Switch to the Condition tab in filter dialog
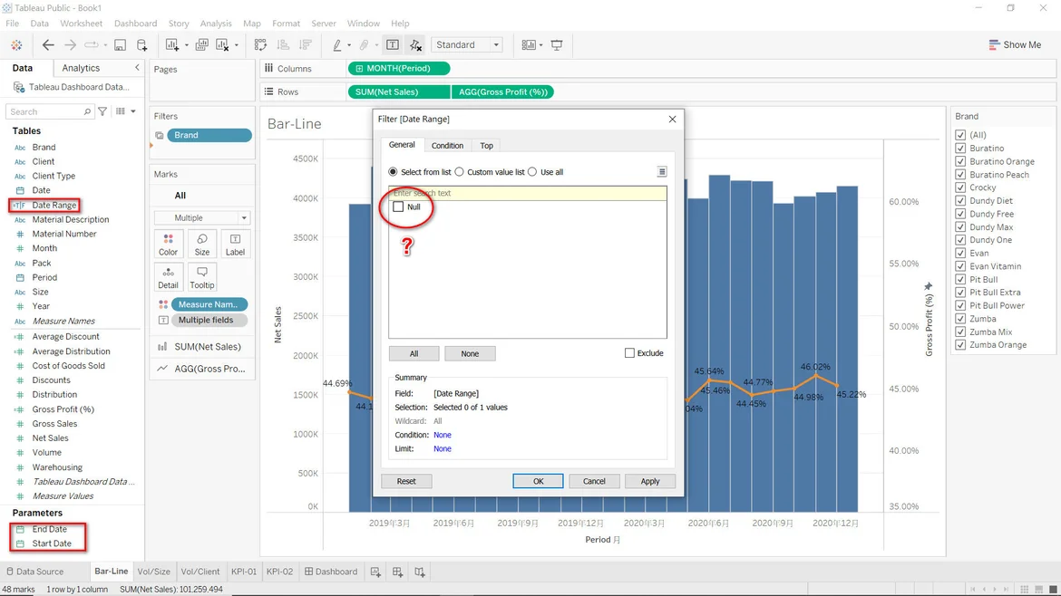This screenshot has height=596, width=1061. coord(447,146)
